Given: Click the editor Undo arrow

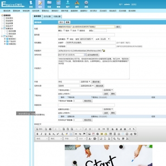Looking at the screenshot, I should pyautogui.click(x=77, y=129).
